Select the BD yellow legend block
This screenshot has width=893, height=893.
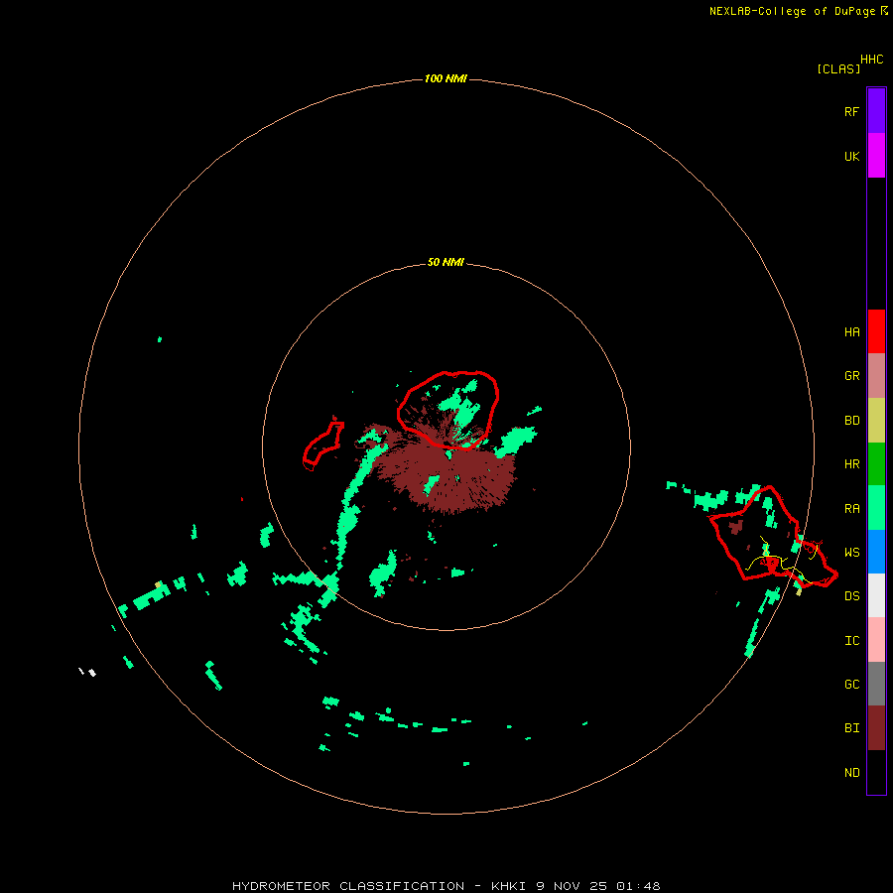[876, 421]
